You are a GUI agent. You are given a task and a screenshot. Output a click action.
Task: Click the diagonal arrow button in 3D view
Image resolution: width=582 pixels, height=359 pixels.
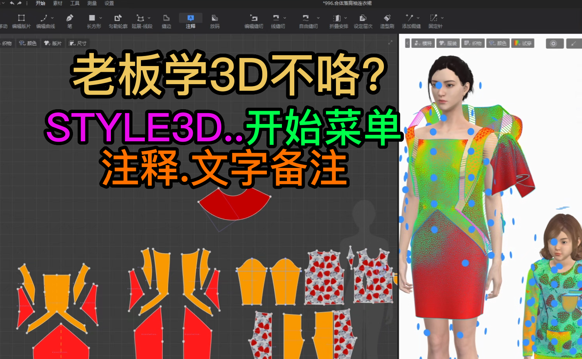(574, 44)
